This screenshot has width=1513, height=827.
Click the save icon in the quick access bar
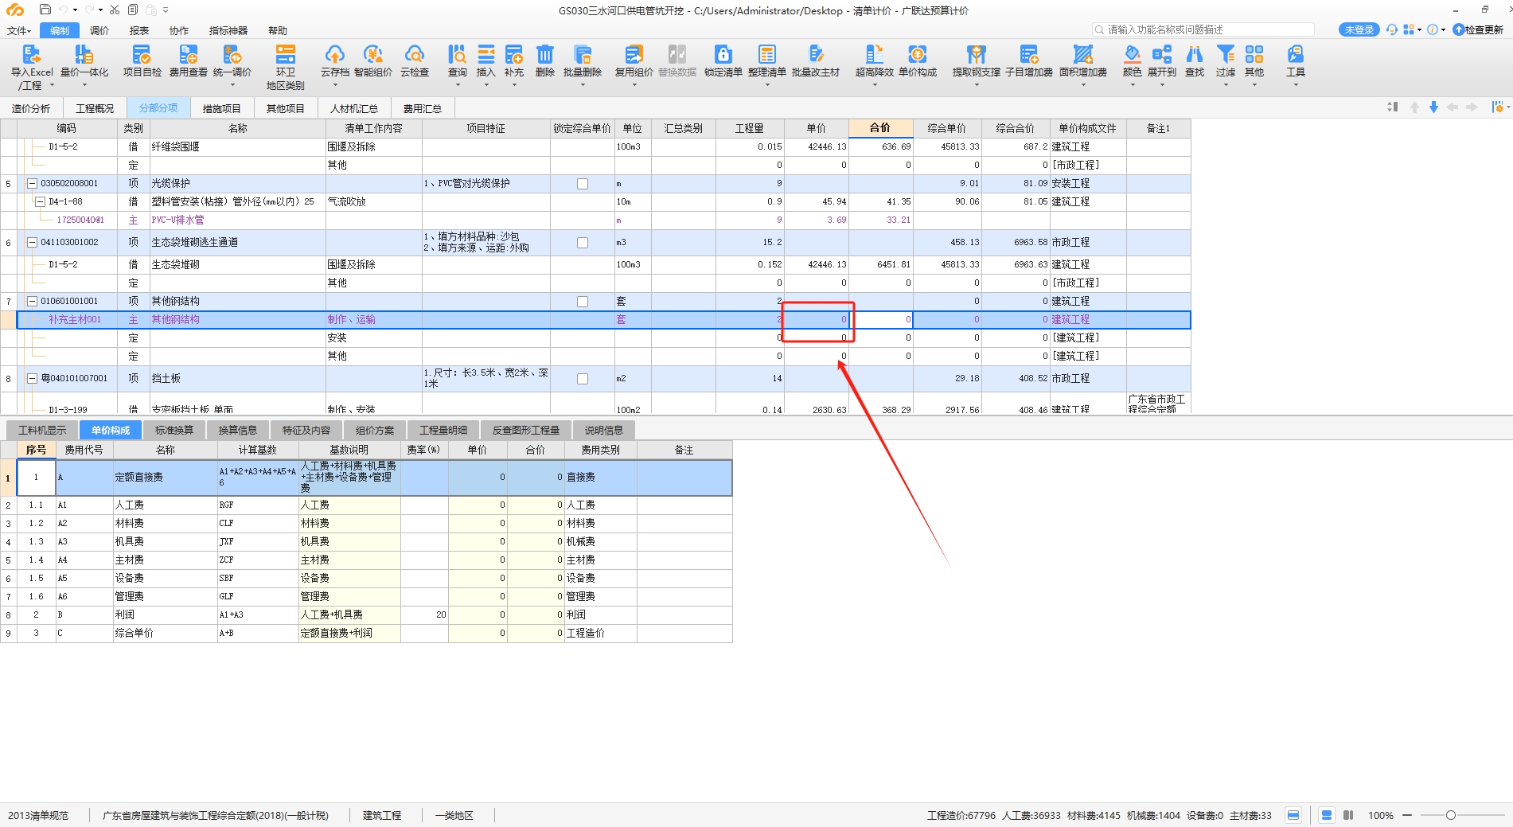(45, 10)
